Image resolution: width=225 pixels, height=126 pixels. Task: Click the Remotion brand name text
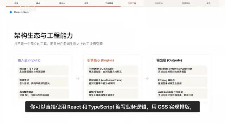[21, 12]
